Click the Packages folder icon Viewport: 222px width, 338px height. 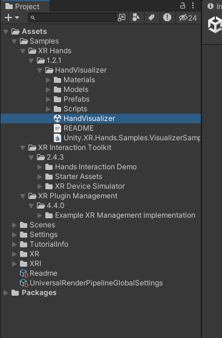(x=15, y=293)
